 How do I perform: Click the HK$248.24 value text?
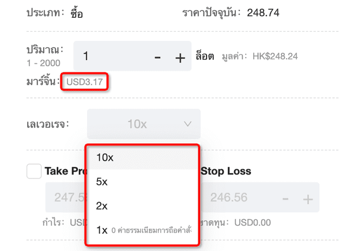pos(279,56)
